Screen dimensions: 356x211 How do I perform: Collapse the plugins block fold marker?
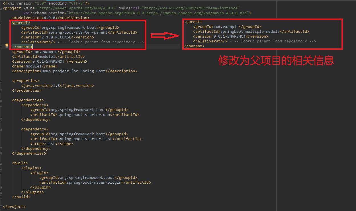click(1, 168)
